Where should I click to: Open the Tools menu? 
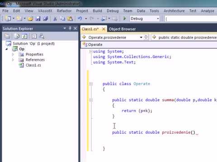click(x=154, y=11)
